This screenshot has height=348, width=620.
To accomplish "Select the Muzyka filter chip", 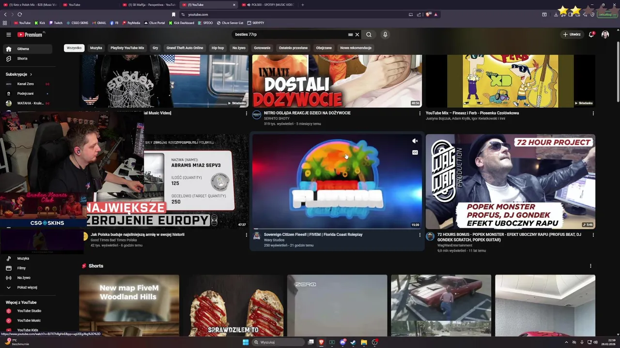I will pyautogui.click(x=96, y=48).
